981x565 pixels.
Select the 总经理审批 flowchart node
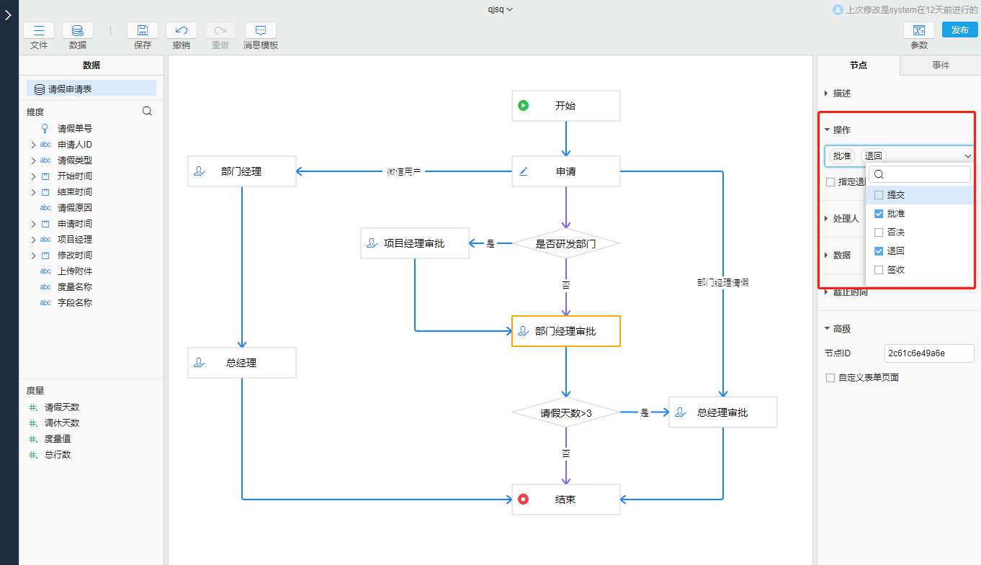pyautogui.click(x=722, y=412)
